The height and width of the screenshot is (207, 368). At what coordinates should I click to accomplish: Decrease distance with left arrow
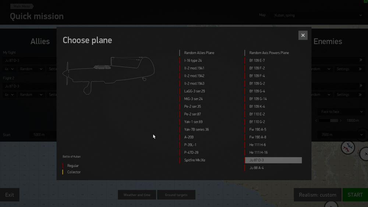click(316, 121)
